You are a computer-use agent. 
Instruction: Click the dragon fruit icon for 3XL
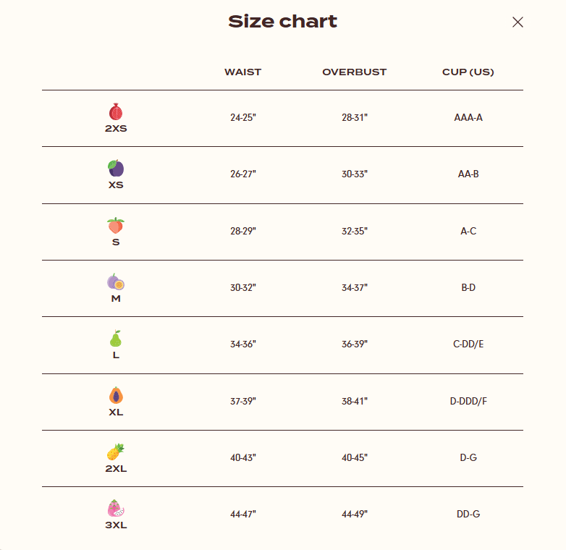(116, 508)
